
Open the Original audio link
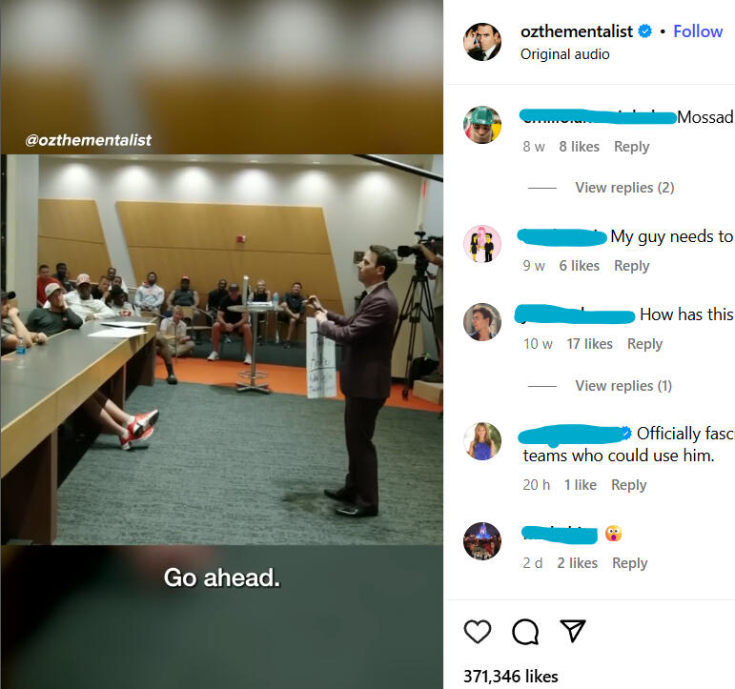coord(565,54)
